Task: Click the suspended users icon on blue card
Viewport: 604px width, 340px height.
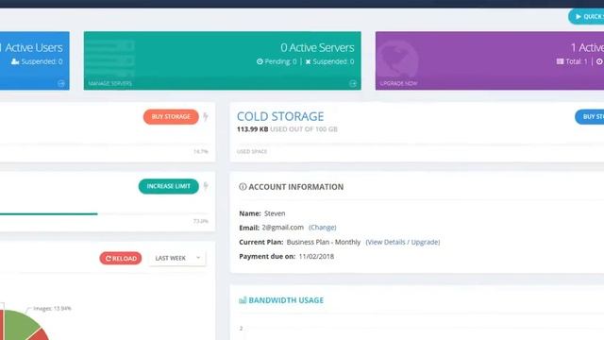Action: [15, 61]
